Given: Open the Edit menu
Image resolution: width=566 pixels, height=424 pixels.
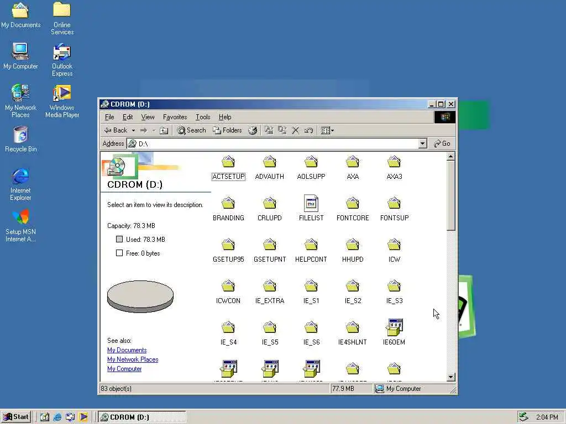Looking at the screenshot, I should coord(128,117).
